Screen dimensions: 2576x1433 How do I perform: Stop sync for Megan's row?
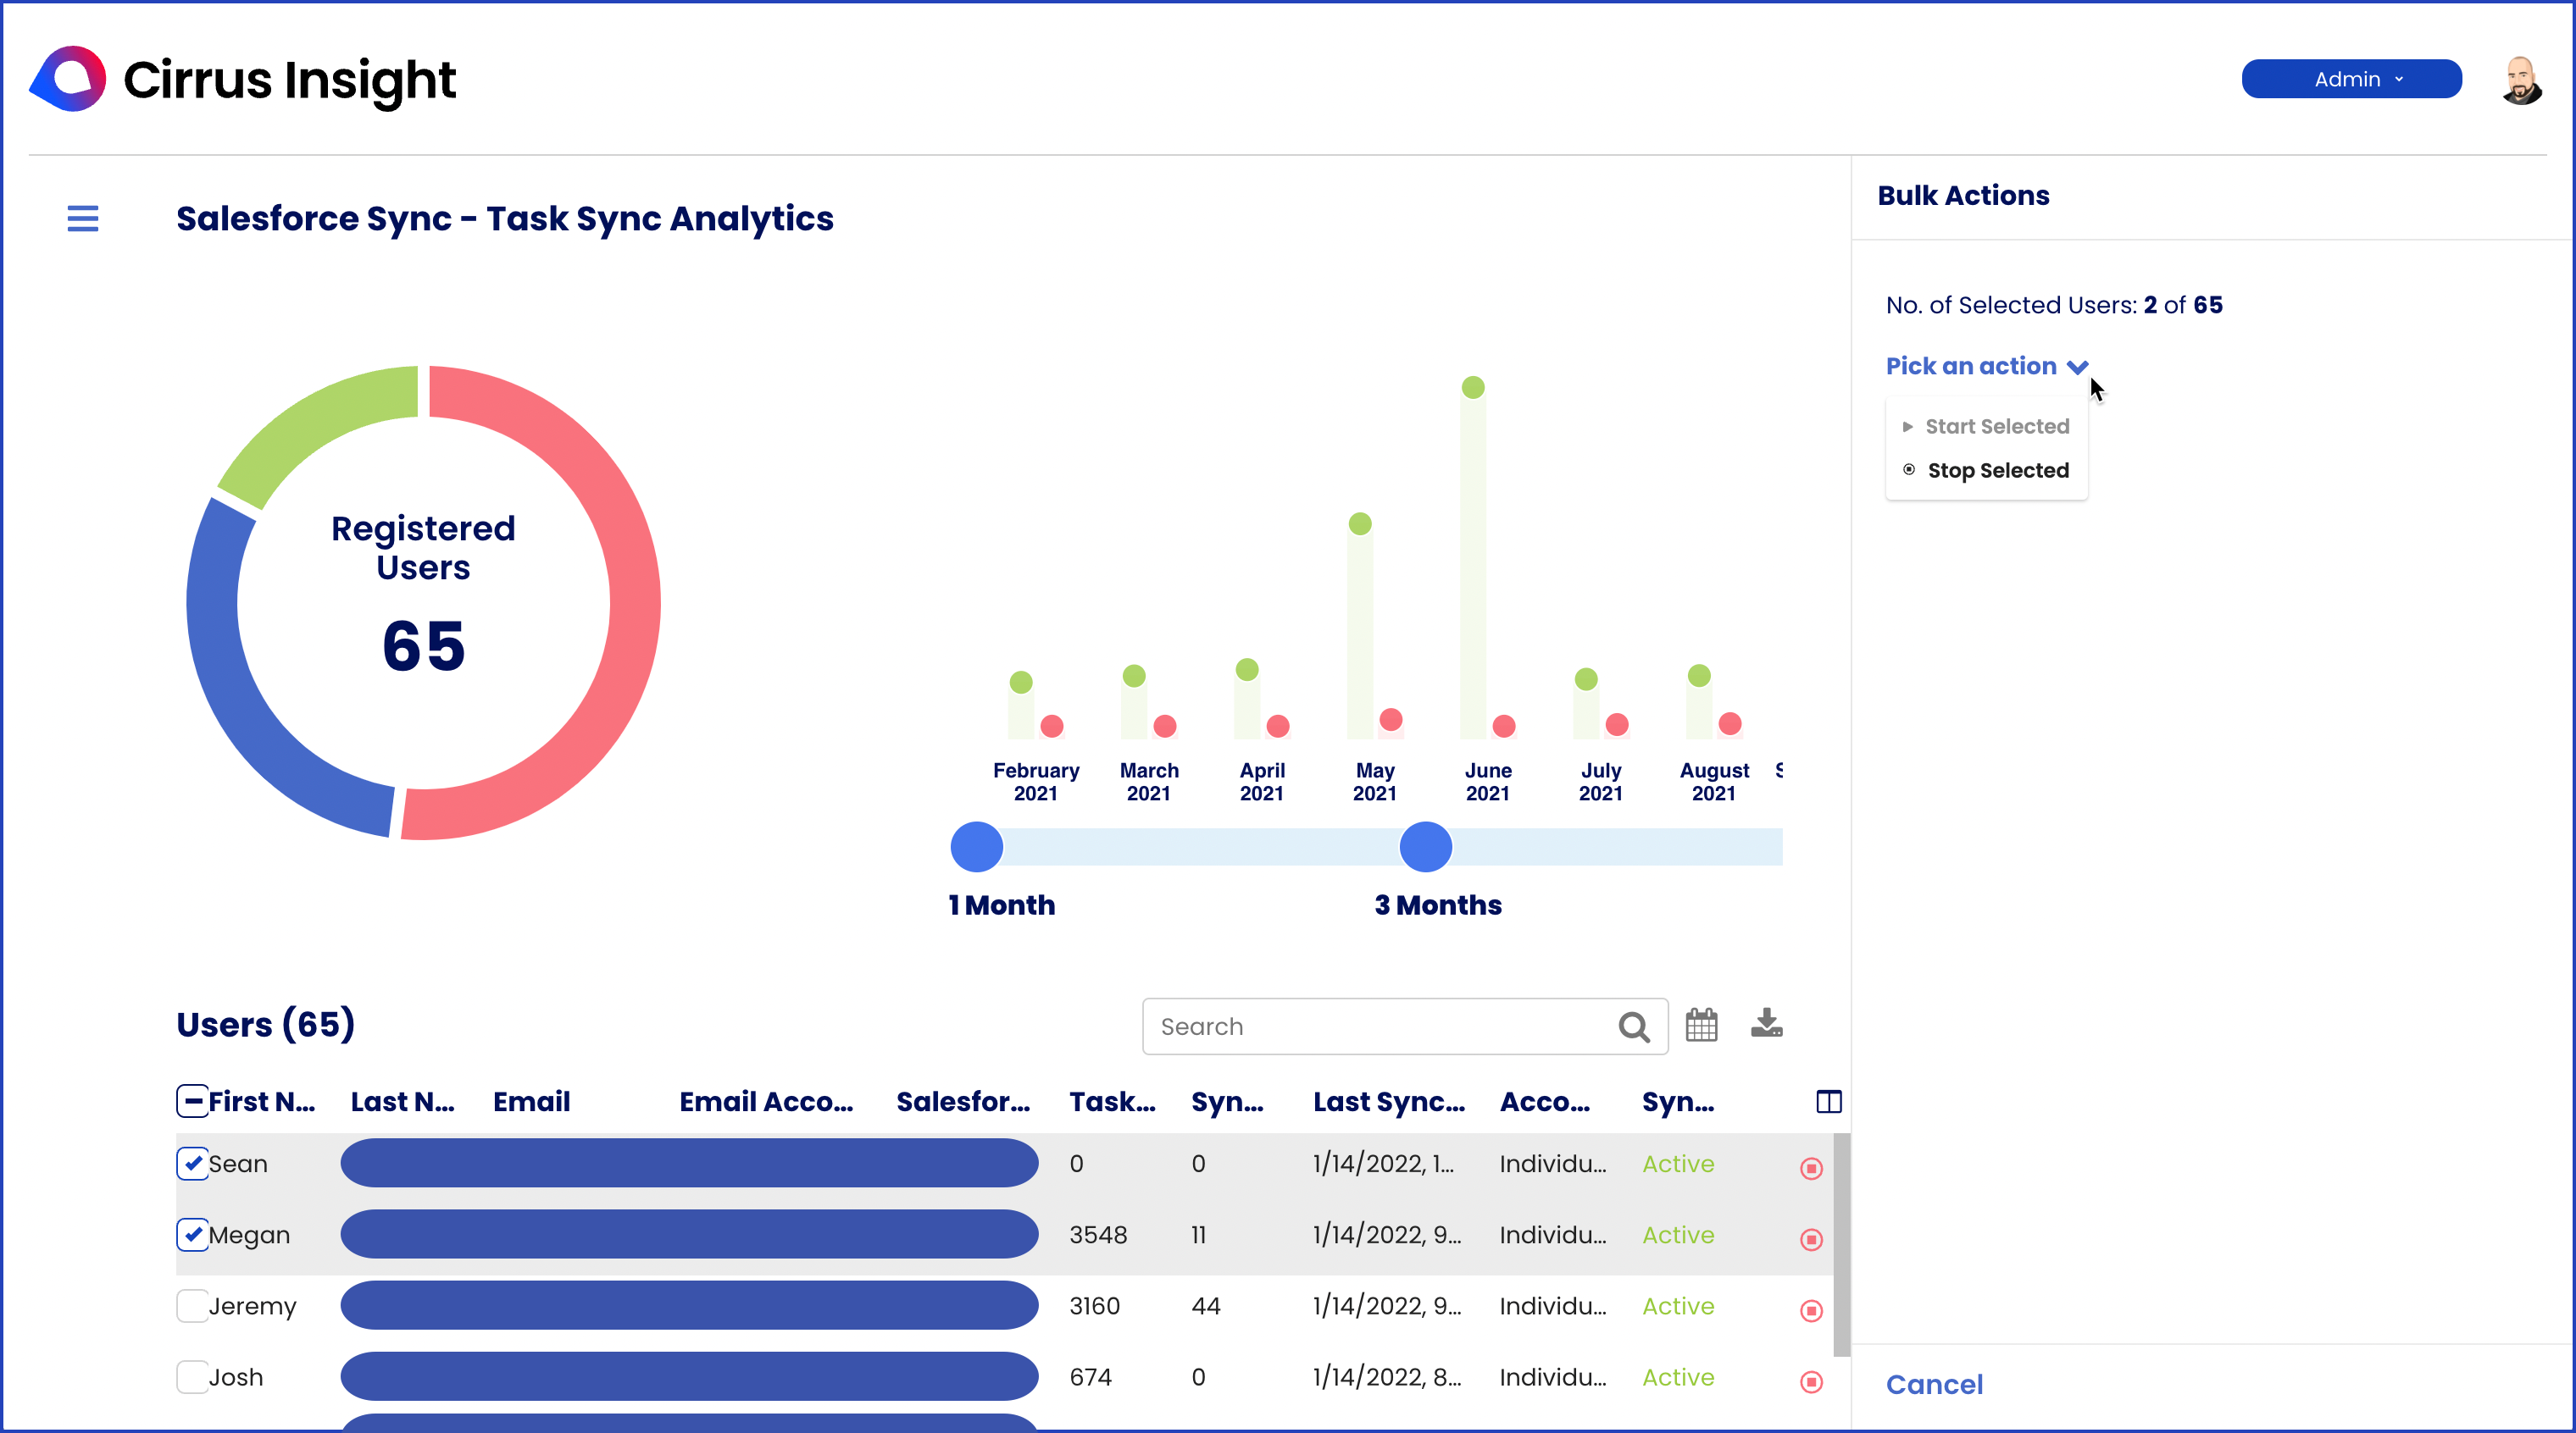[1811, 1239]
